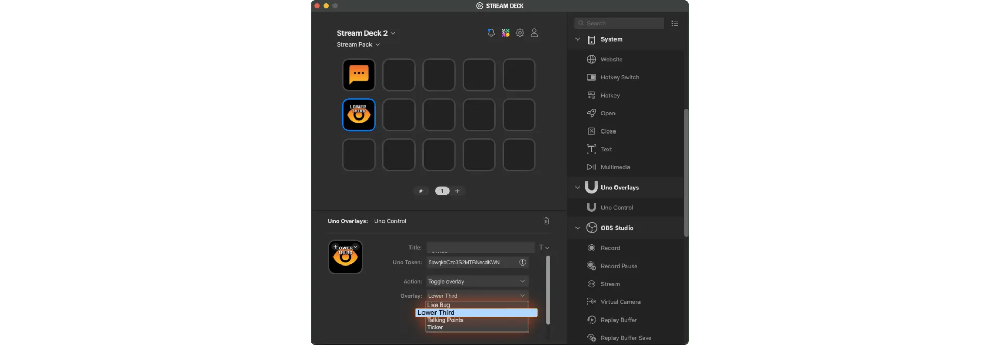Open the title text style dropdown

(544, 247)
